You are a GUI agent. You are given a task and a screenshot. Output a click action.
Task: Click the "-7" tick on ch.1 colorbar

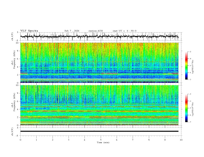coord(190,80)
